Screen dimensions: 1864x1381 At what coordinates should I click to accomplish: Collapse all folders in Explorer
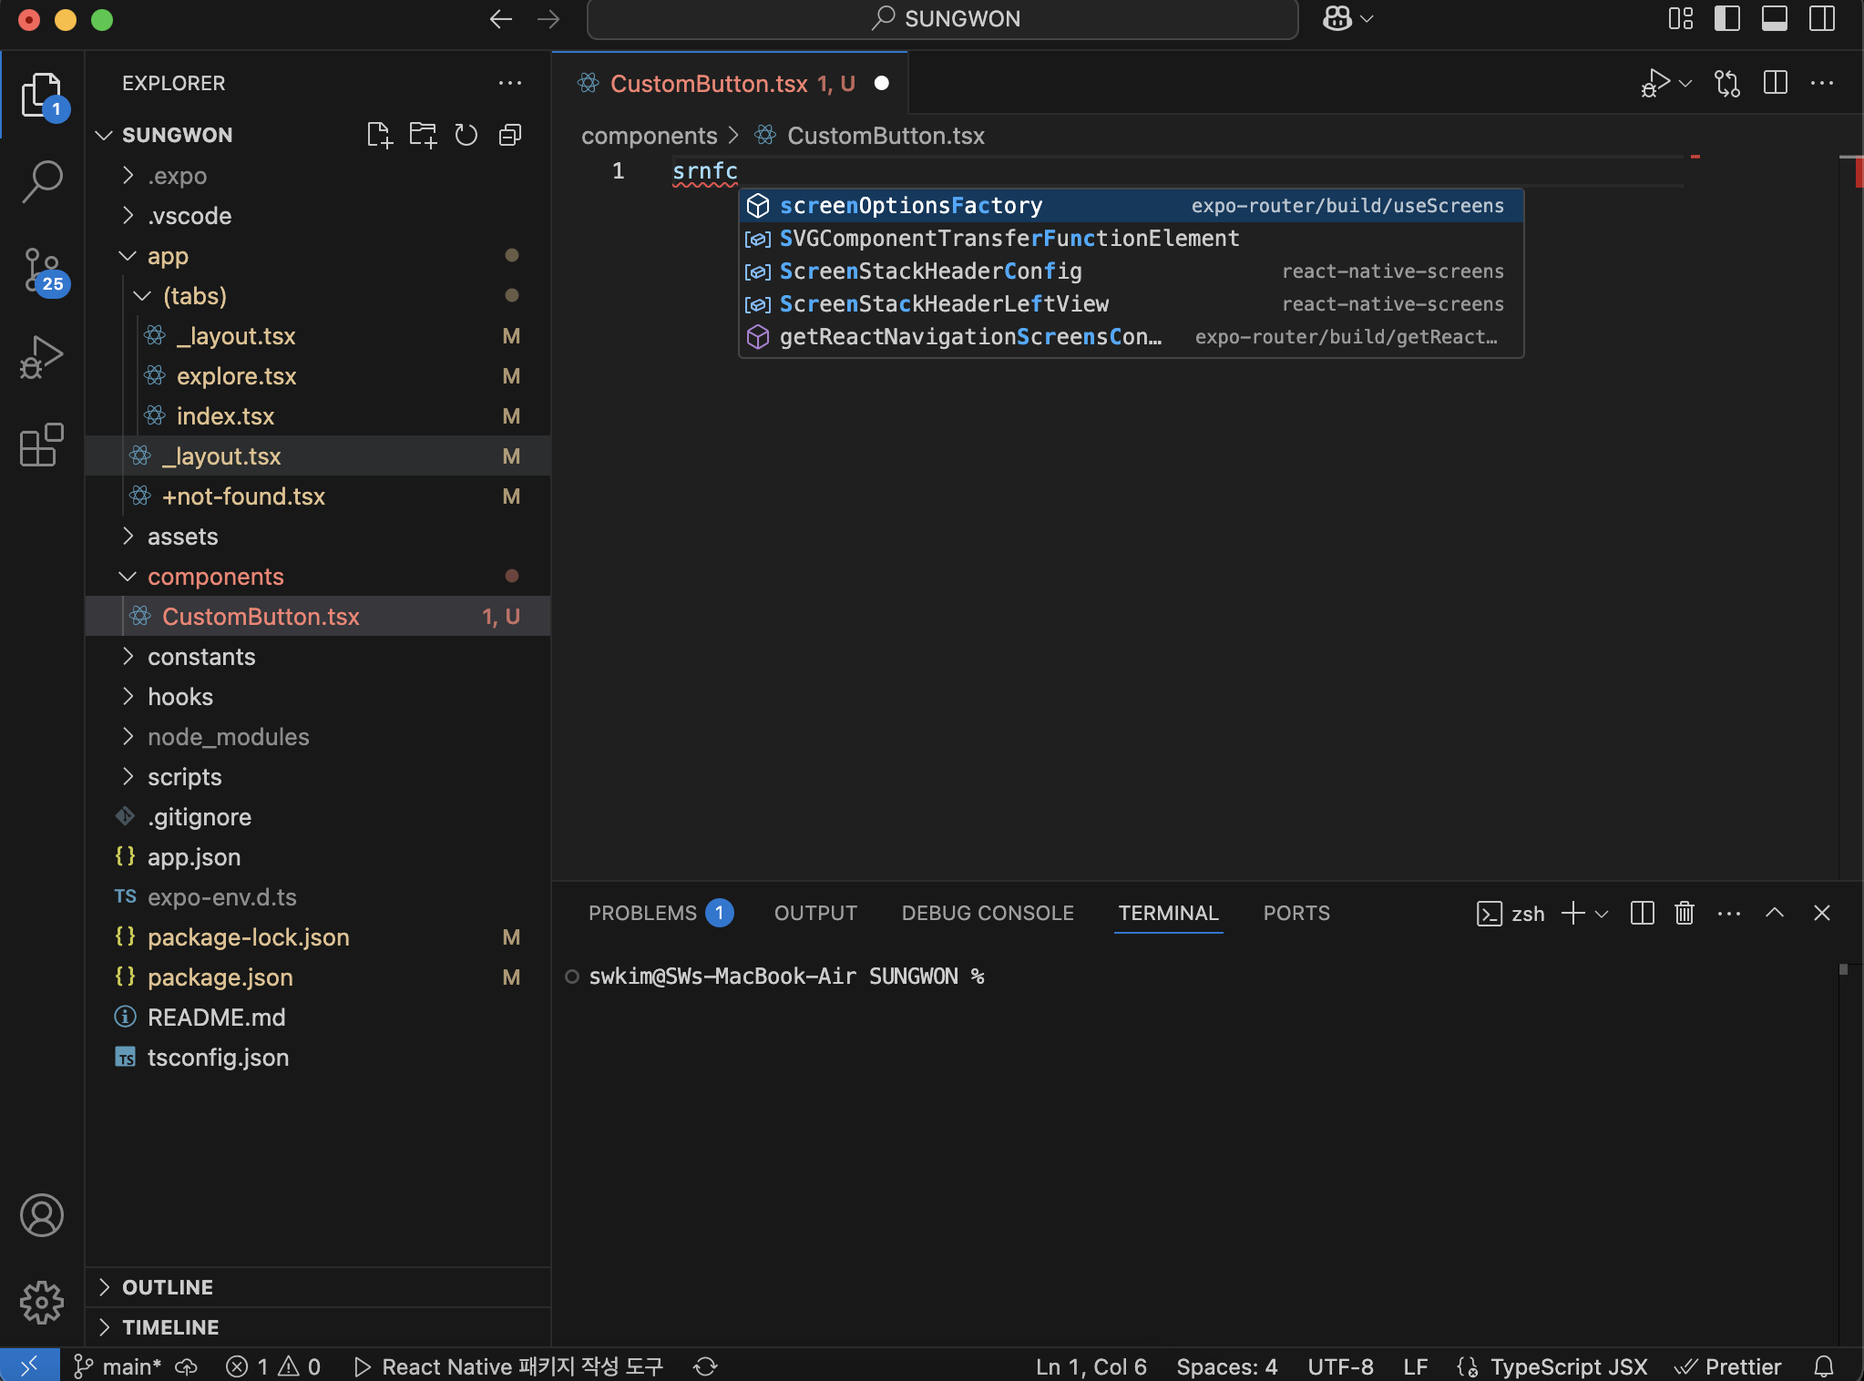[510, 135]
